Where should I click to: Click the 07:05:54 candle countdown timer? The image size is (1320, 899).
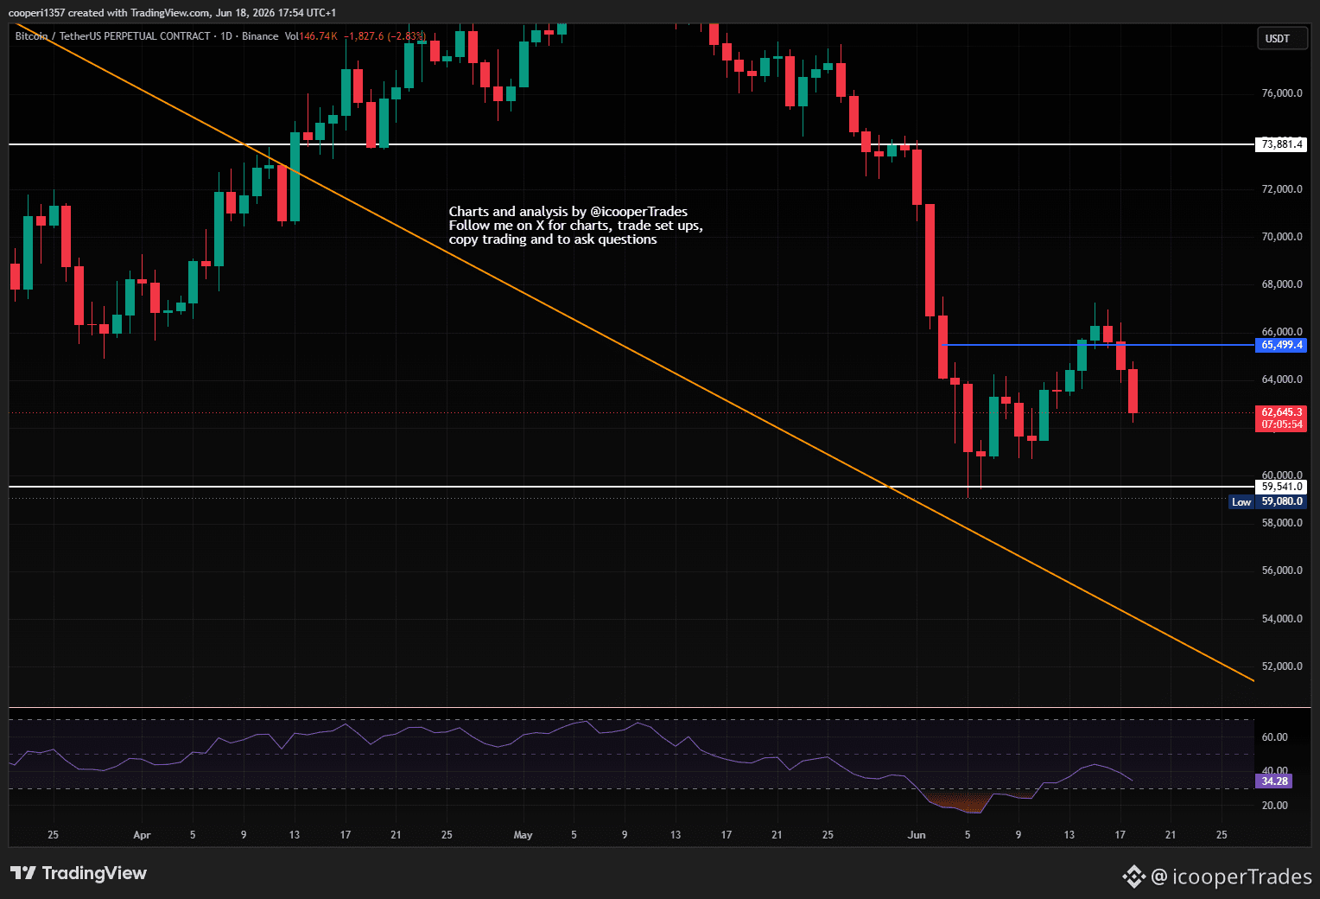[x=1280, y=424]
